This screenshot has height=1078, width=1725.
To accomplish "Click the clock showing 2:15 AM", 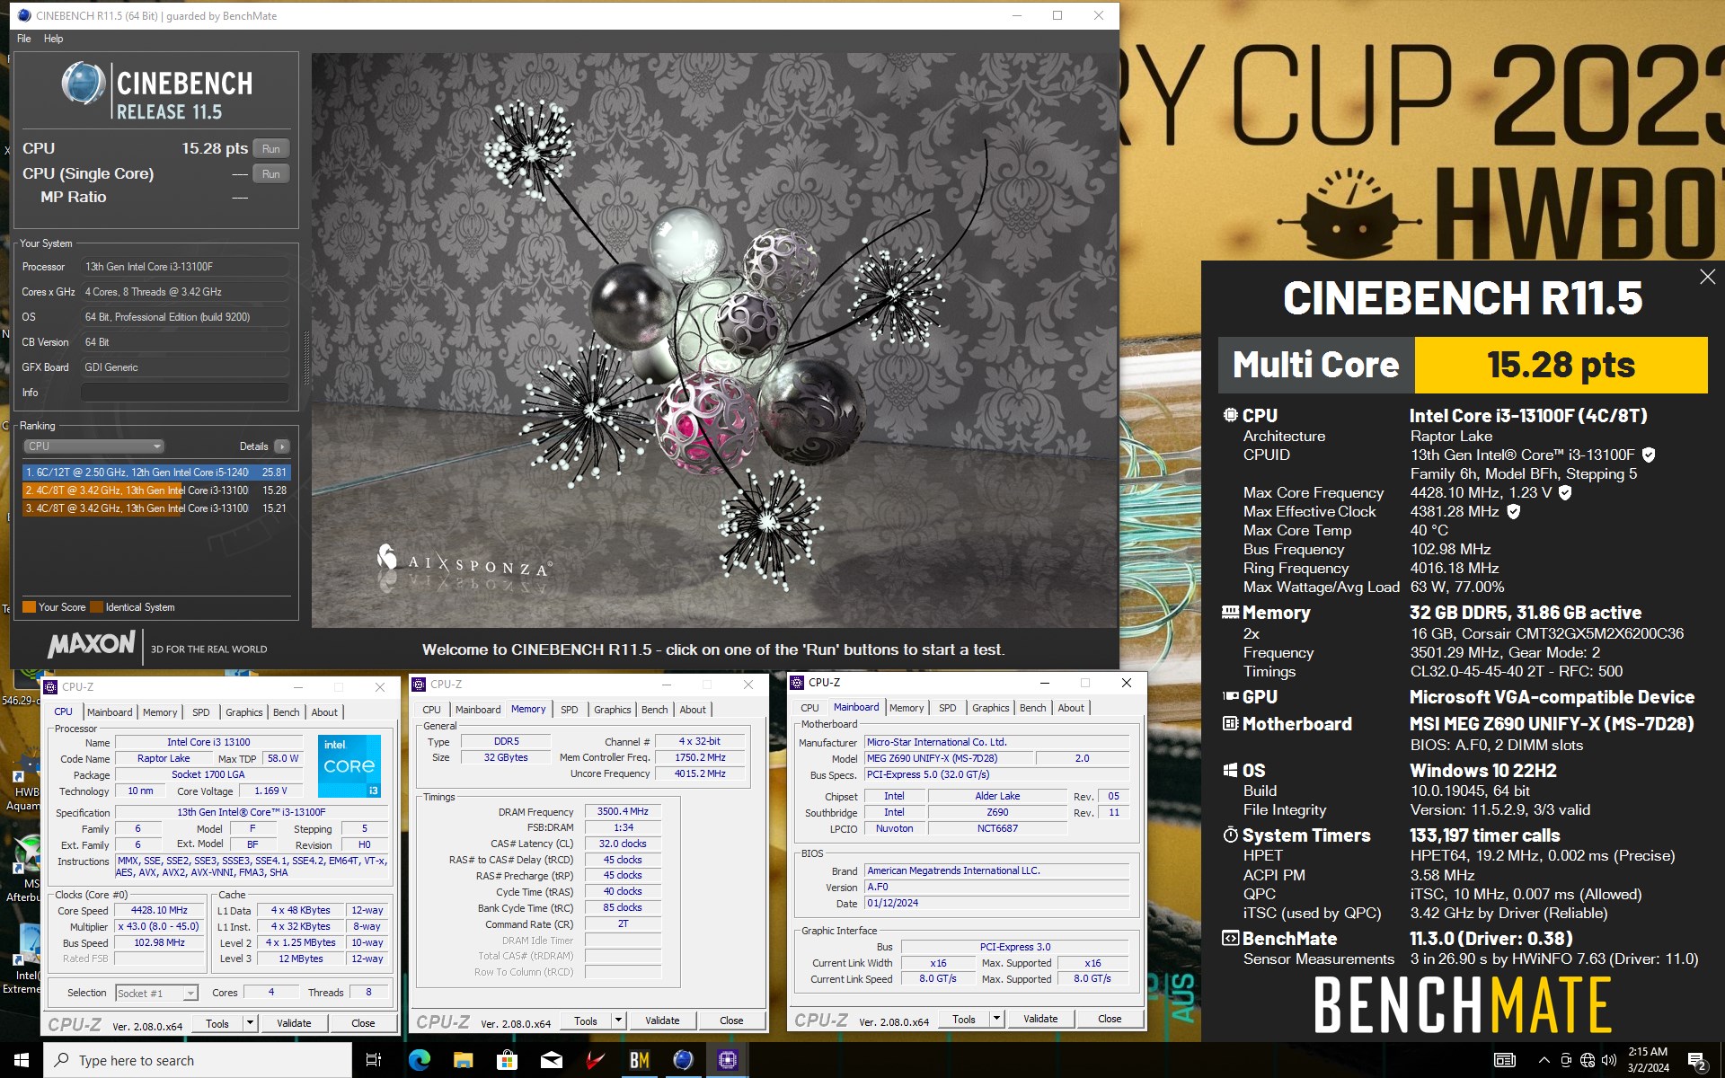I will (1648, 1060).
